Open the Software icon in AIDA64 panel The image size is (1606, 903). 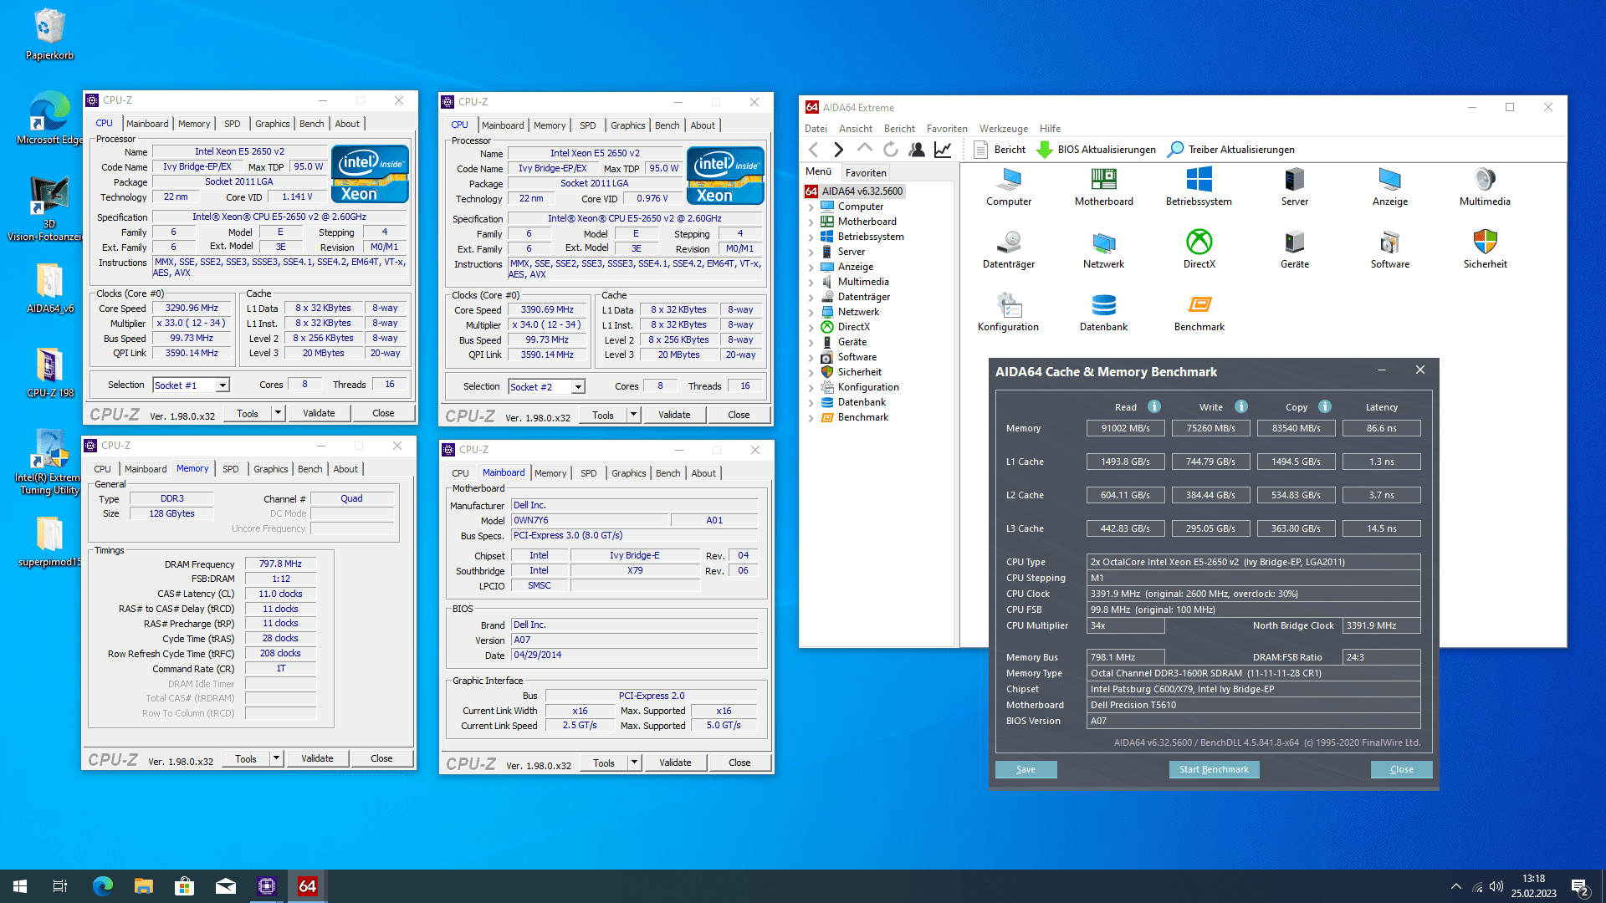point(1389,249)
